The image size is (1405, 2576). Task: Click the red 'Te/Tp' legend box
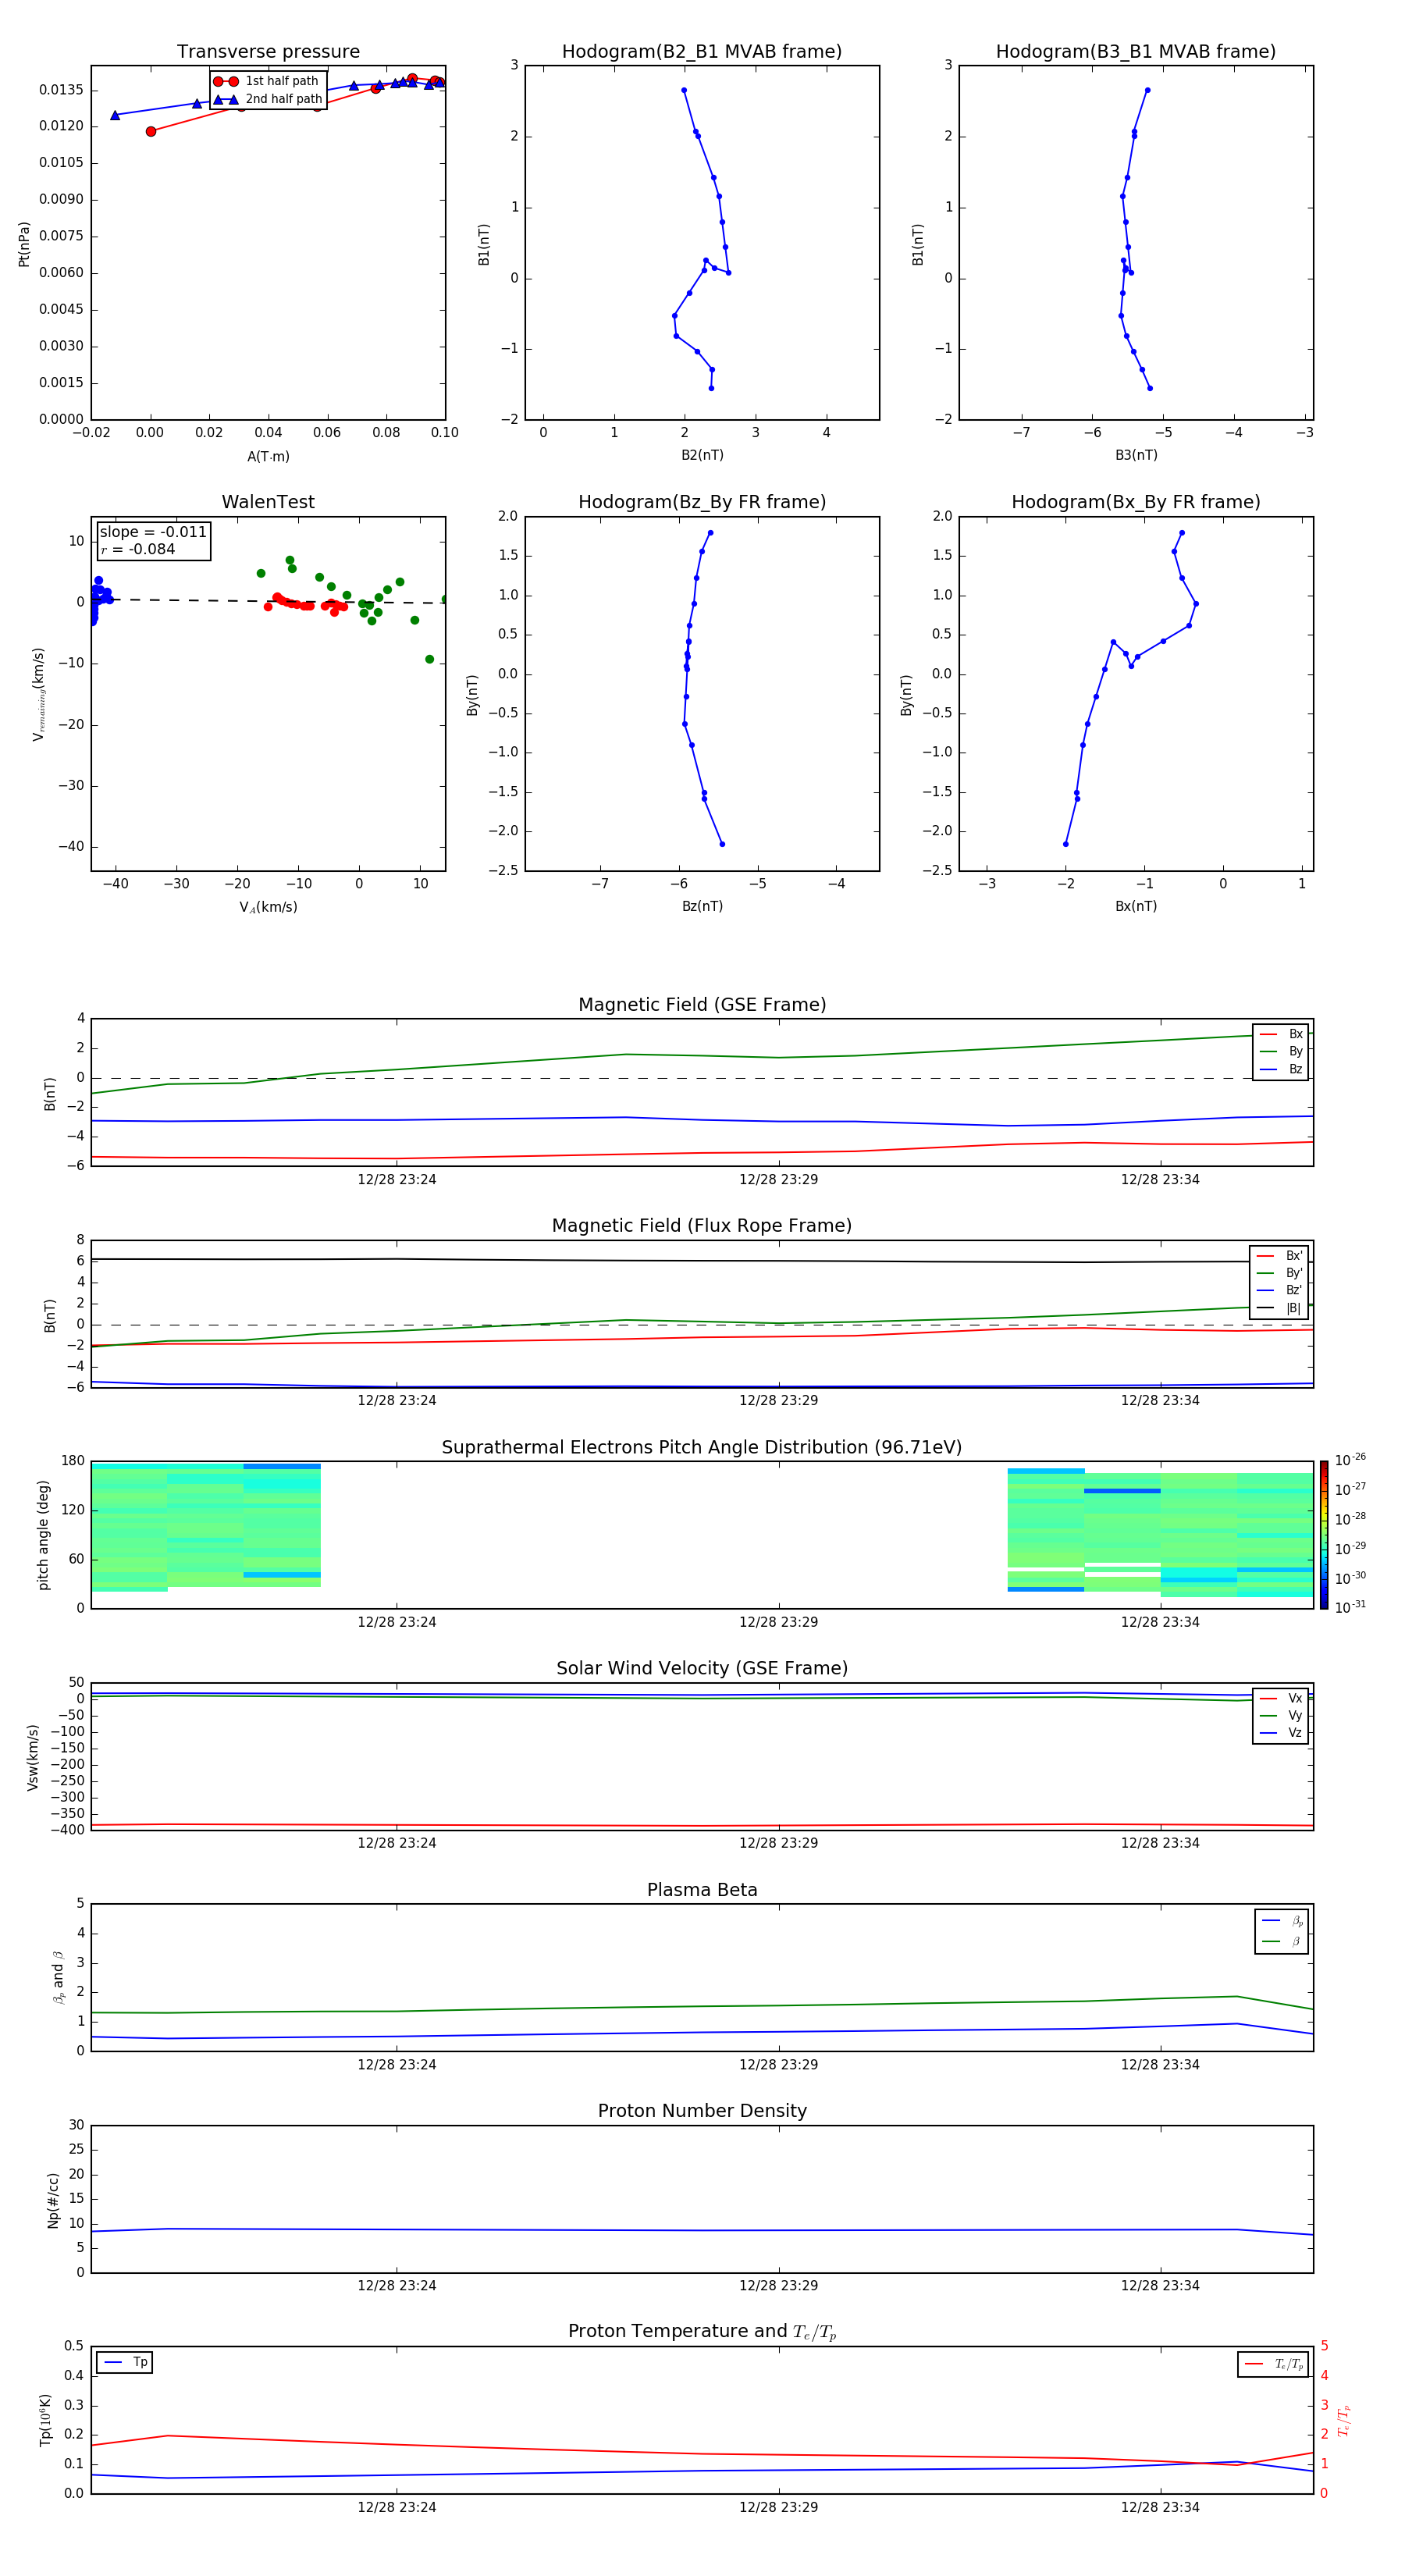(x=1272, y=2364)
